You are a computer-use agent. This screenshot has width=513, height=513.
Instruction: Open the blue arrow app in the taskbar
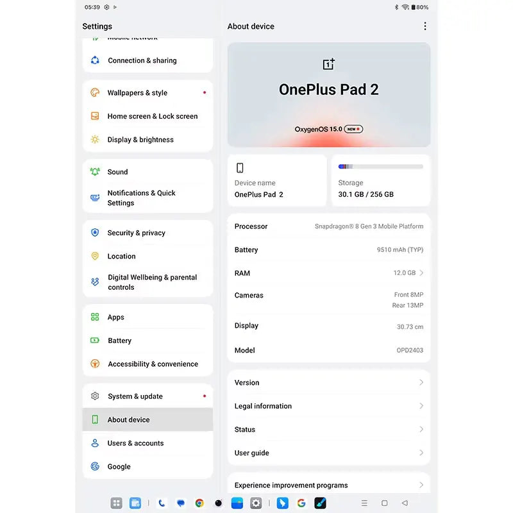coord(282,503)
